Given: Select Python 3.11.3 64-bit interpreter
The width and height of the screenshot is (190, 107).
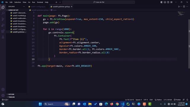Looking at the screenshot, I should coord(168,100).
